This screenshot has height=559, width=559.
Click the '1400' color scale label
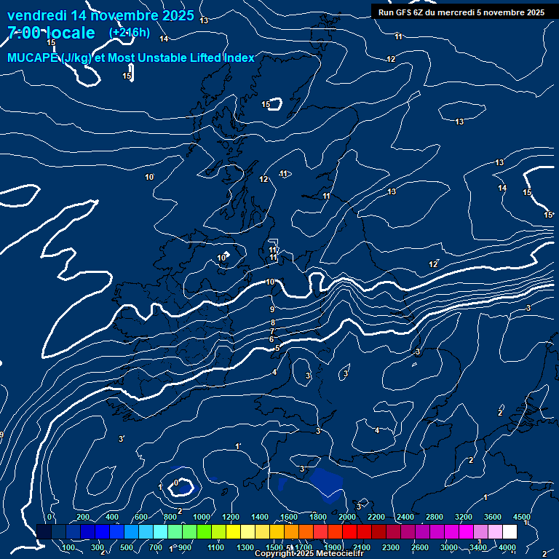tap(260, 517)
